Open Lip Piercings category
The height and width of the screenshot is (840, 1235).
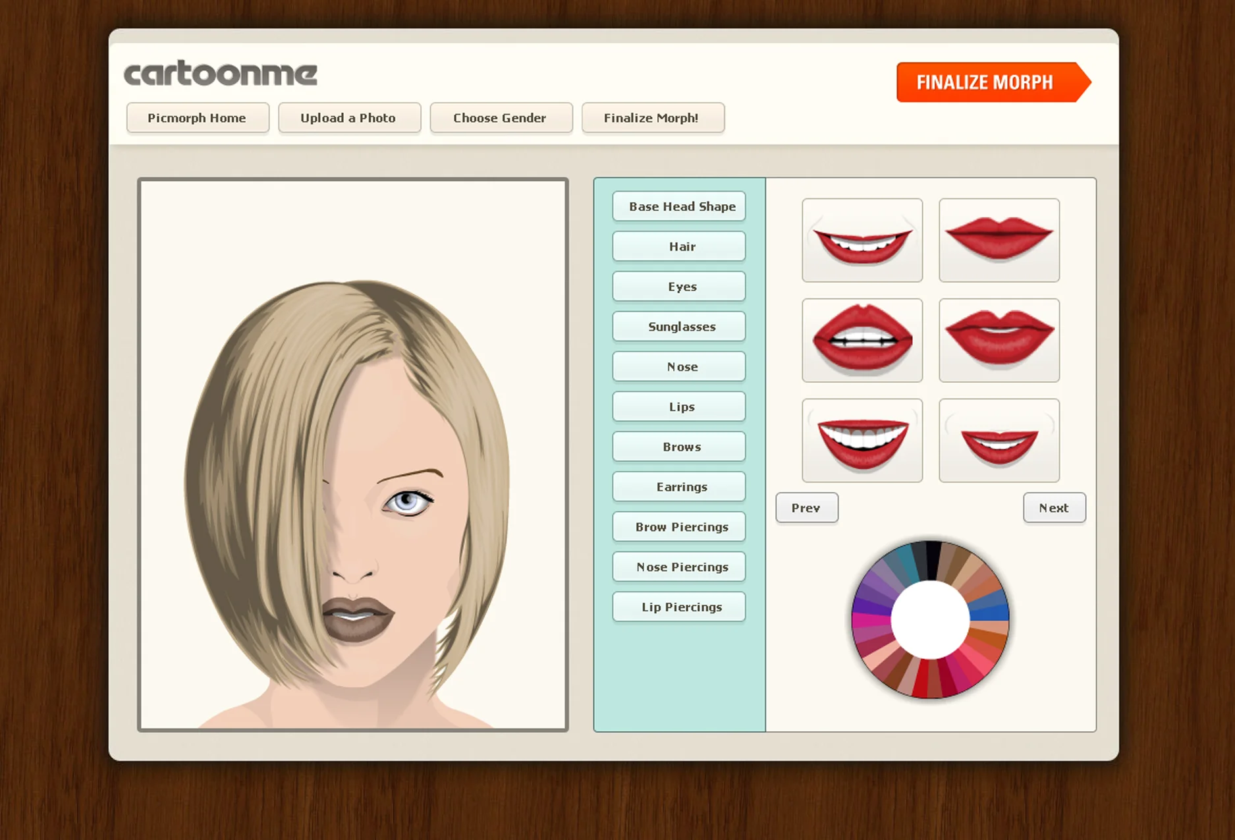(x=679, y=607)
